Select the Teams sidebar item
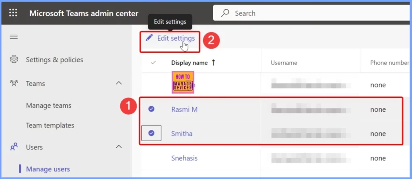Viewport: 412px width, 179px height. coord(35,84)
